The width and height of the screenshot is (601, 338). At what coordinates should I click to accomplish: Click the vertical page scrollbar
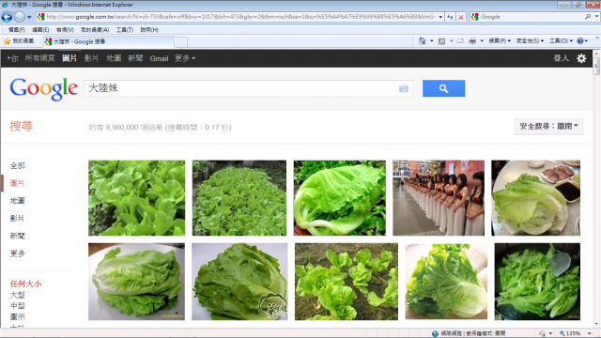pyautogui.click(x=596, y=188)
